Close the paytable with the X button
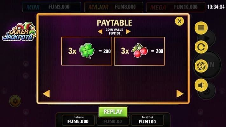 tap(180, 21)
